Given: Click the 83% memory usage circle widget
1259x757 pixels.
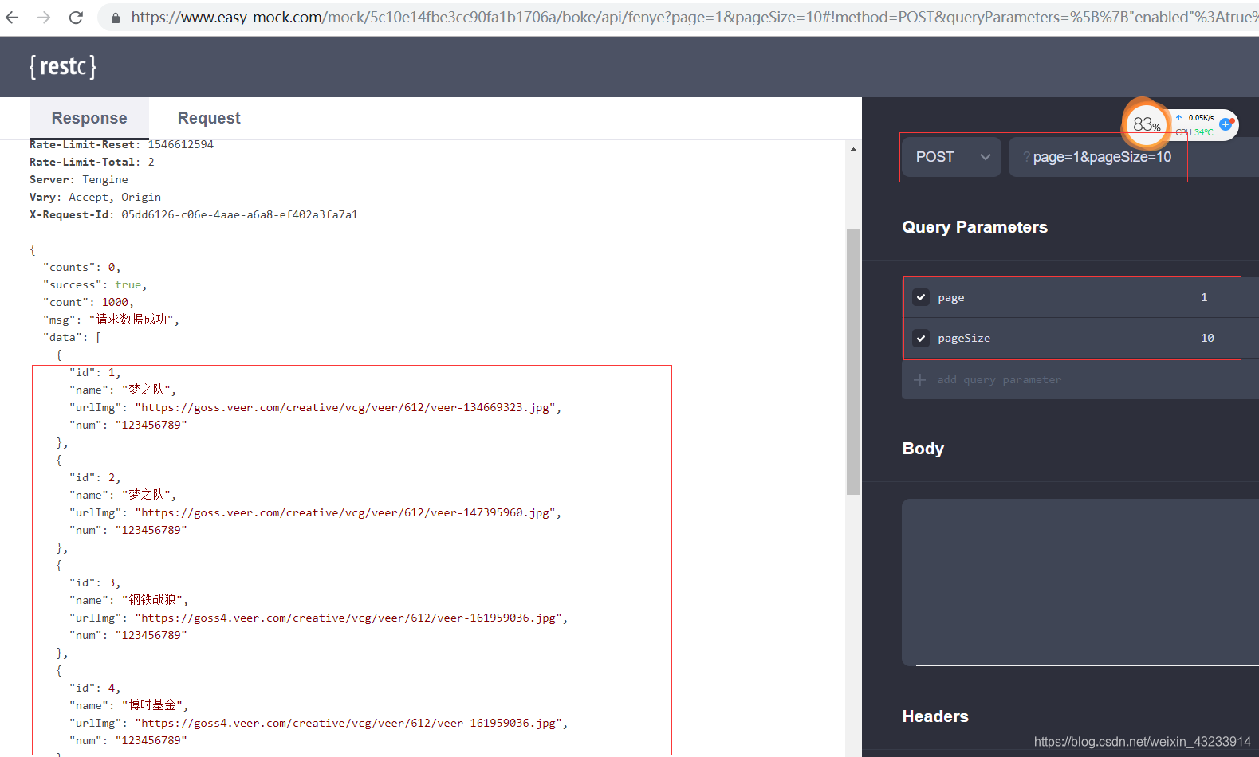Looking at the screenshot, I should pyautogui.click(x=1147, y=124).
